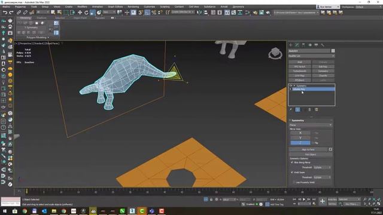Open the Tools menu
The width and height of the screenshot is (383, 215).
(34, 7)
